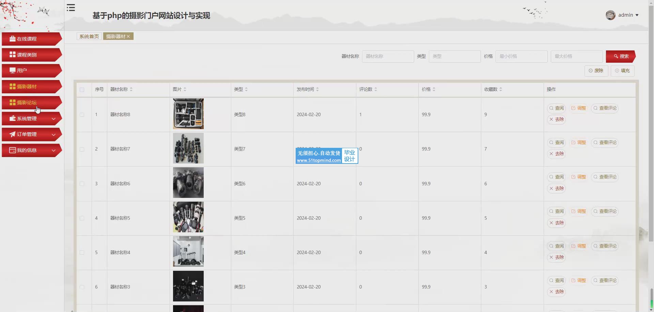
Task: Check the row 4 器材名称5 checkbox
Action: 82,218
